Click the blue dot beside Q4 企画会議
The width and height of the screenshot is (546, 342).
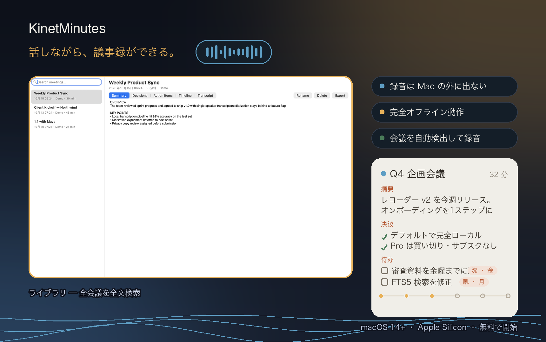tap(383, 174)
